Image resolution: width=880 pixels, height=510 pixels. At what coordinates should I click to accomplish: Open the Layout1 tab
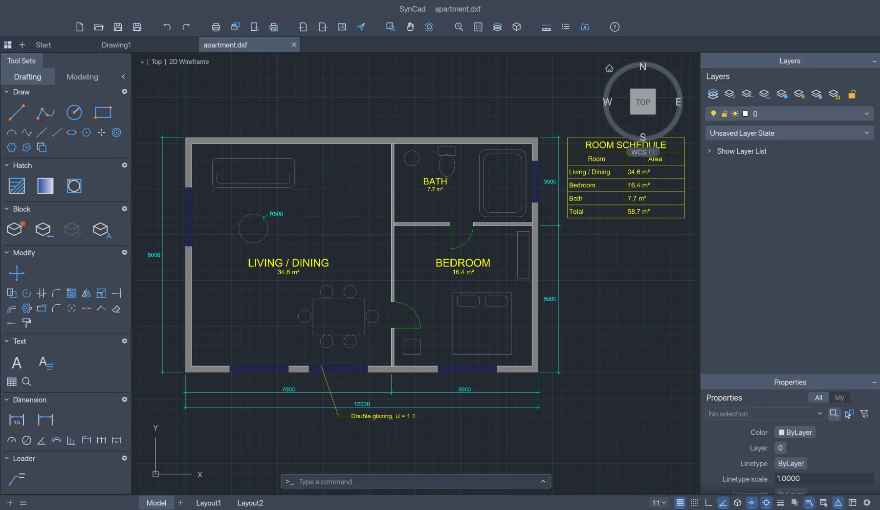(208, 503)
